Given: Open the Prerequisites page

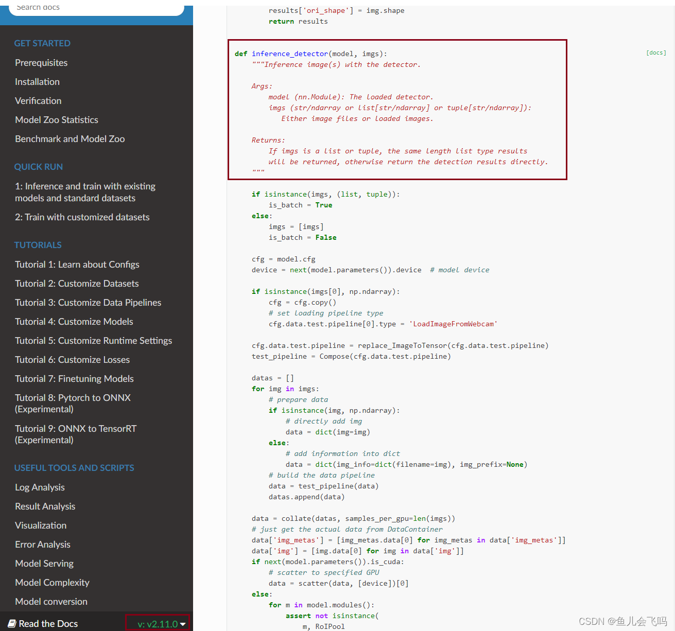Looking at the screenshot, I should 41,62.
